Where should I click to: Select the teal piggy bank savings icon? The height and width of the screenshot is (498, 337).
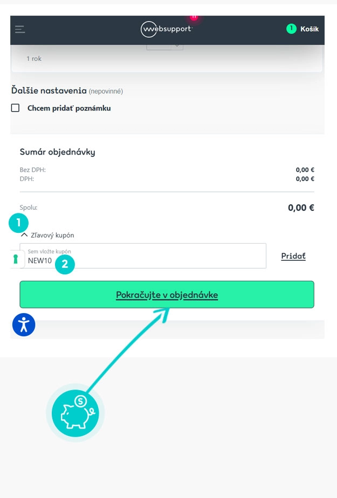coord(75,413)
